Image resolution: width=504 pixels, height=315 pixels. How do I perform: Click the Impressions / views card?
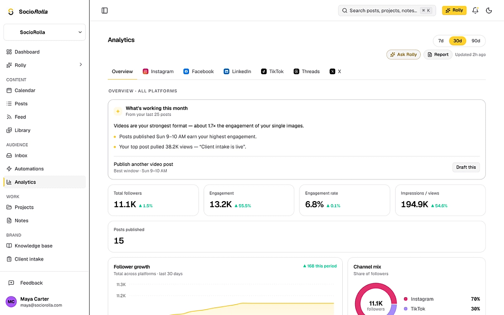click(x=440, y=200)
